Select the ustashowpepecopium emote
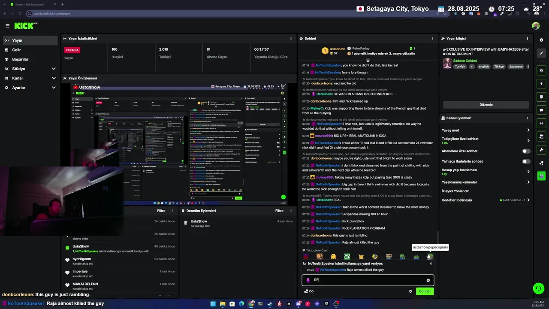Screen dimensions: 549x309 (430, 257)
